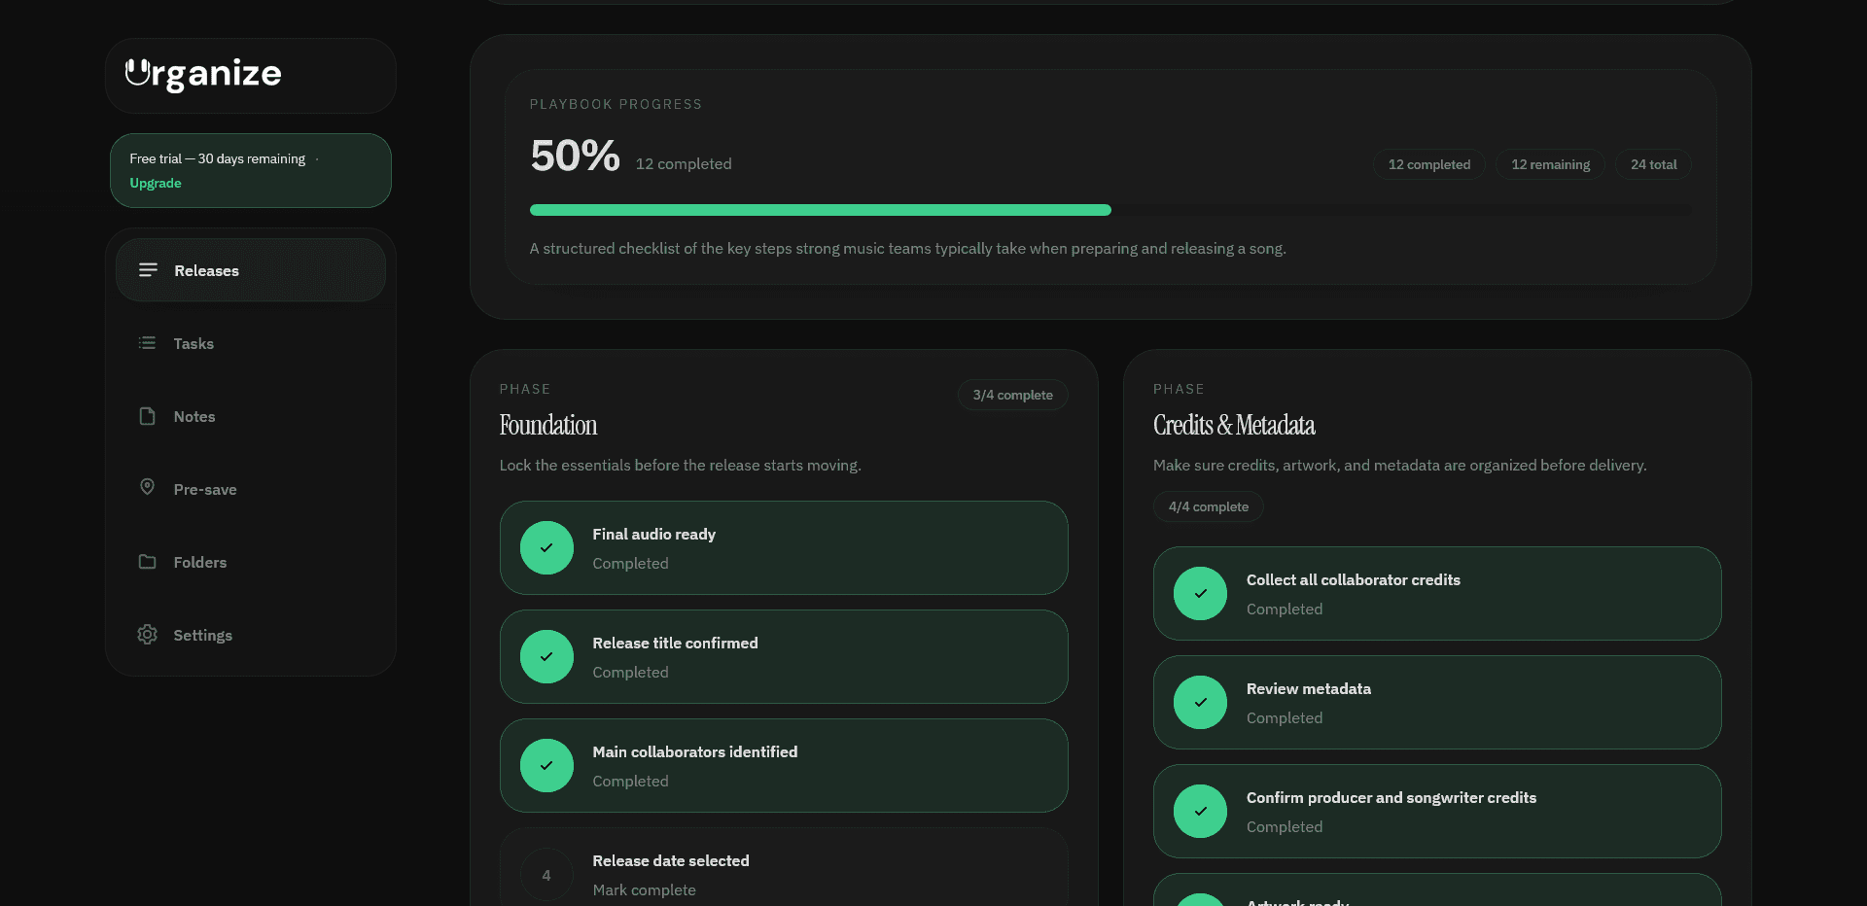The image size is (1867, 906).
Task: Toggle Review metadata completion checkmark
Action: pos(1200,703)
